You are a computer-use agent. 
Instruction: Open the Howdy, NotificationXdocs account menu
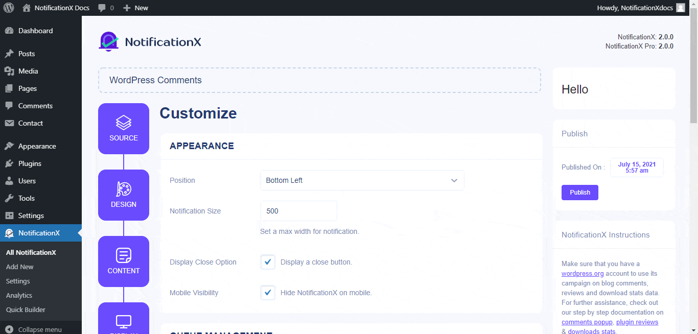pos(641,8)
